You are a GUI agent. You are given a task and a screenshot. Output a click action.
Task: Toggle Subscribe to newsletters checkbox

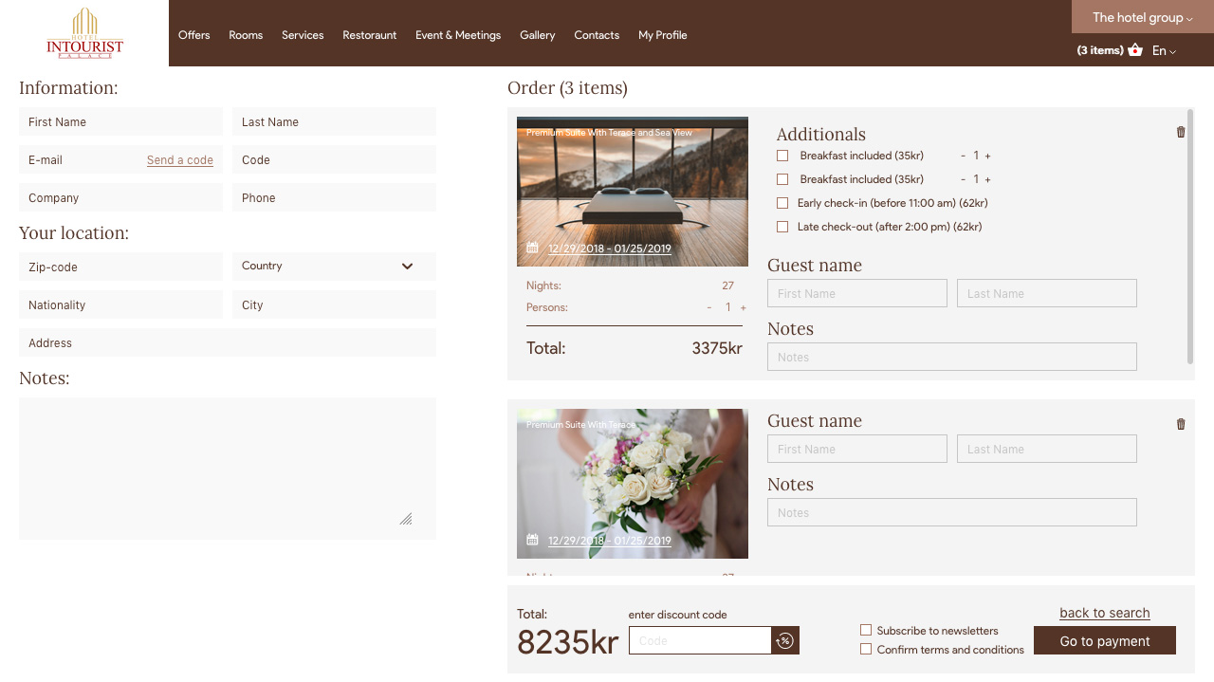pos(866,630)
